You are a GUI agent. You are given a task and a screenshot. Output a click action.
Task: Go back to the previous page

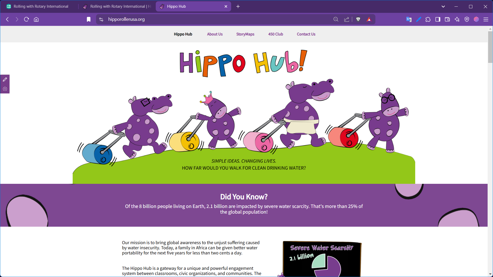tap(7, 19)
